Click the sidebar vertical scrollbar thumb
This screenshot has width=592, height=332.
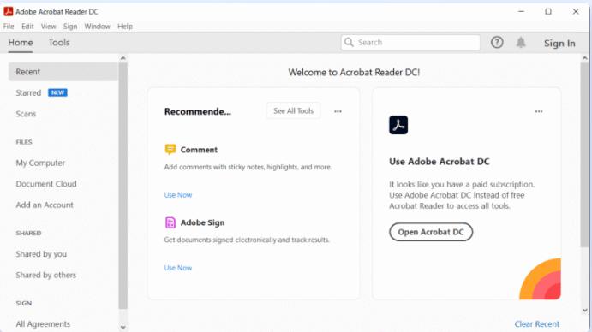tap(123, 186)
